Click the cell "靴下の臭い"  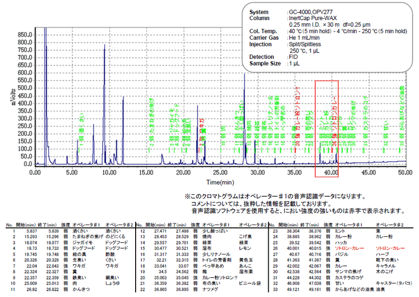pyautogui.click(x=387, y=260)
